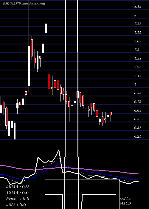Click the 6.25 price axis label
This screenshot has width=149, height=209.
click(138, 136)
